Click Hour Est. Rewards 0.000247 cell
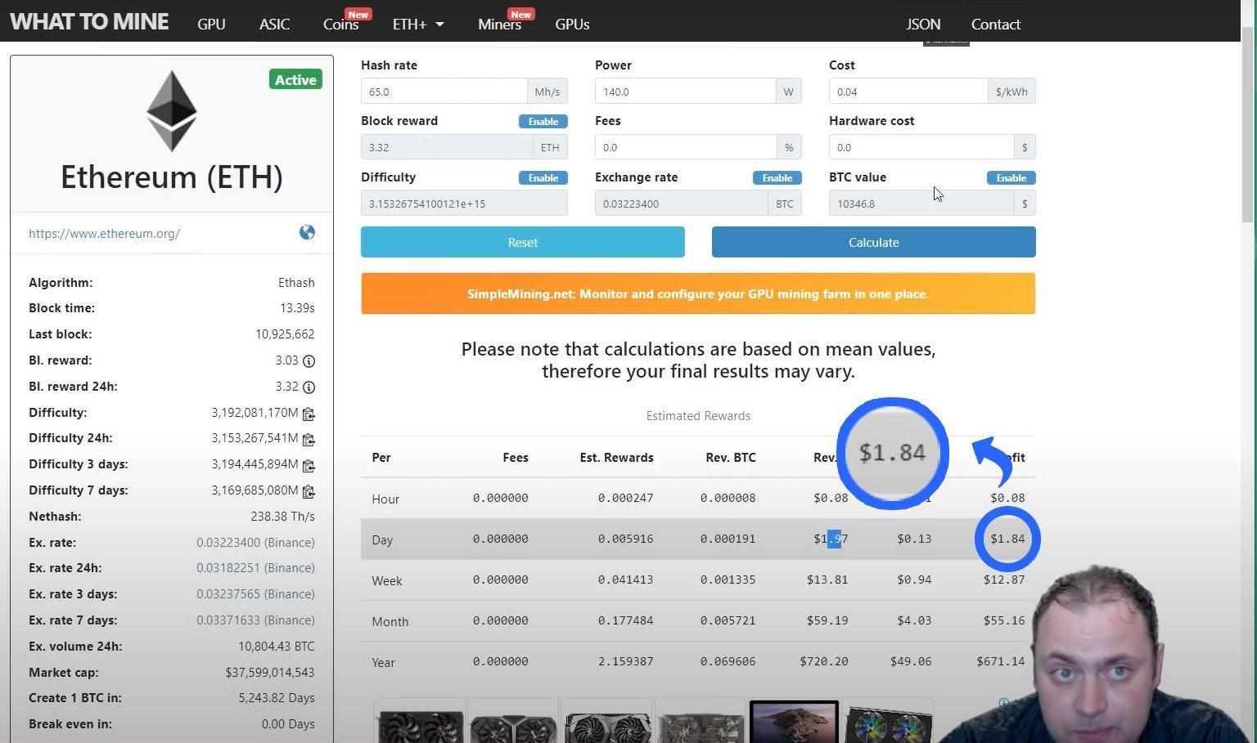 click(625, 498)
